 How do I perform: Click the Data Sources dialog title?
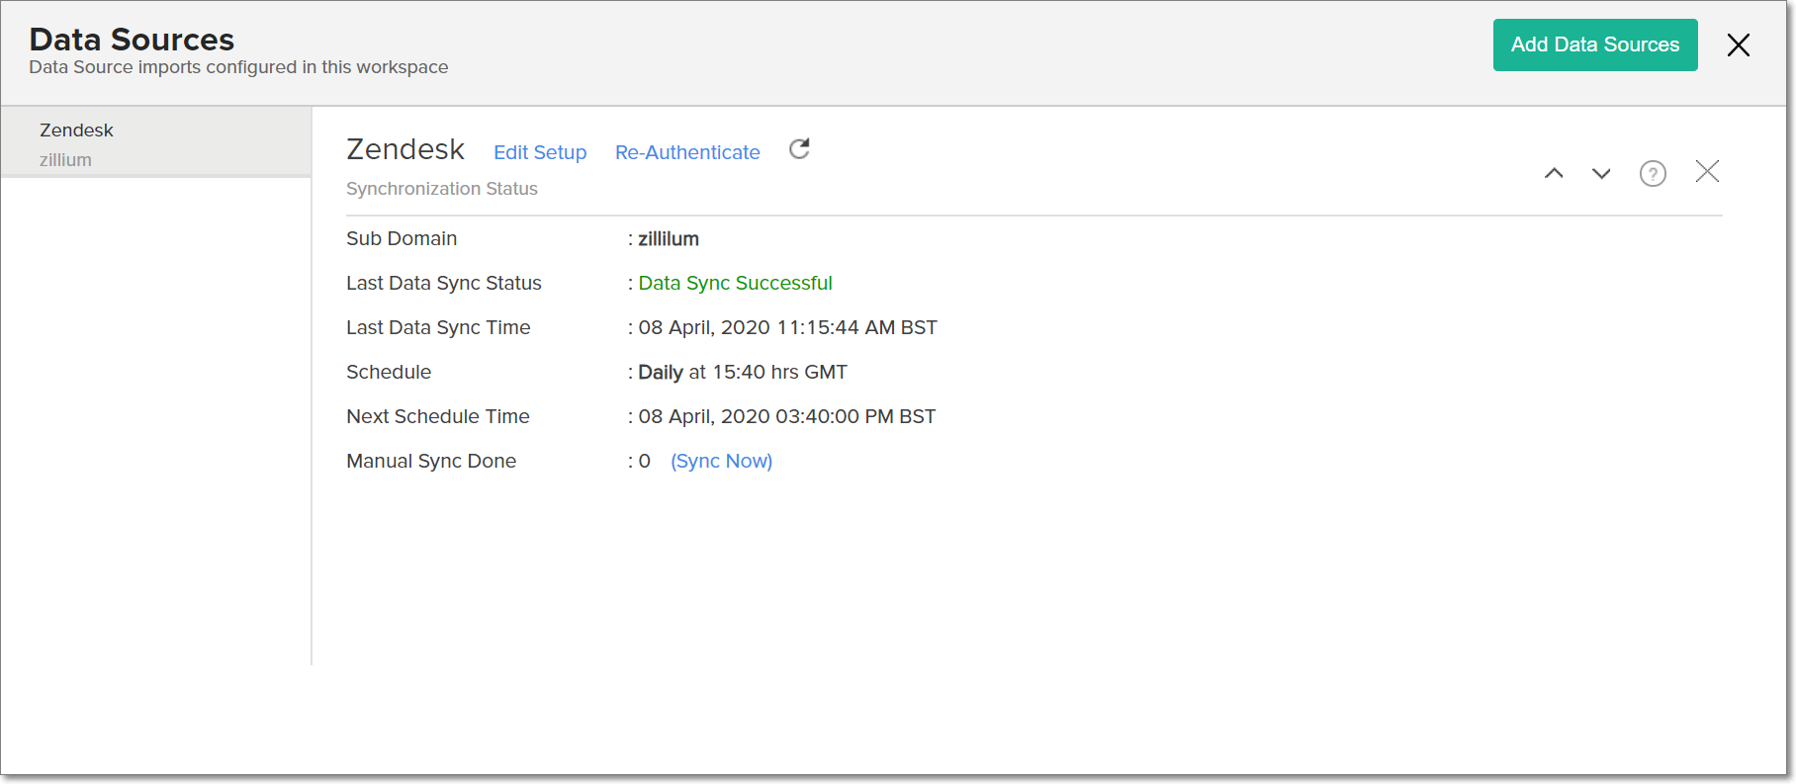coord(132,40)
